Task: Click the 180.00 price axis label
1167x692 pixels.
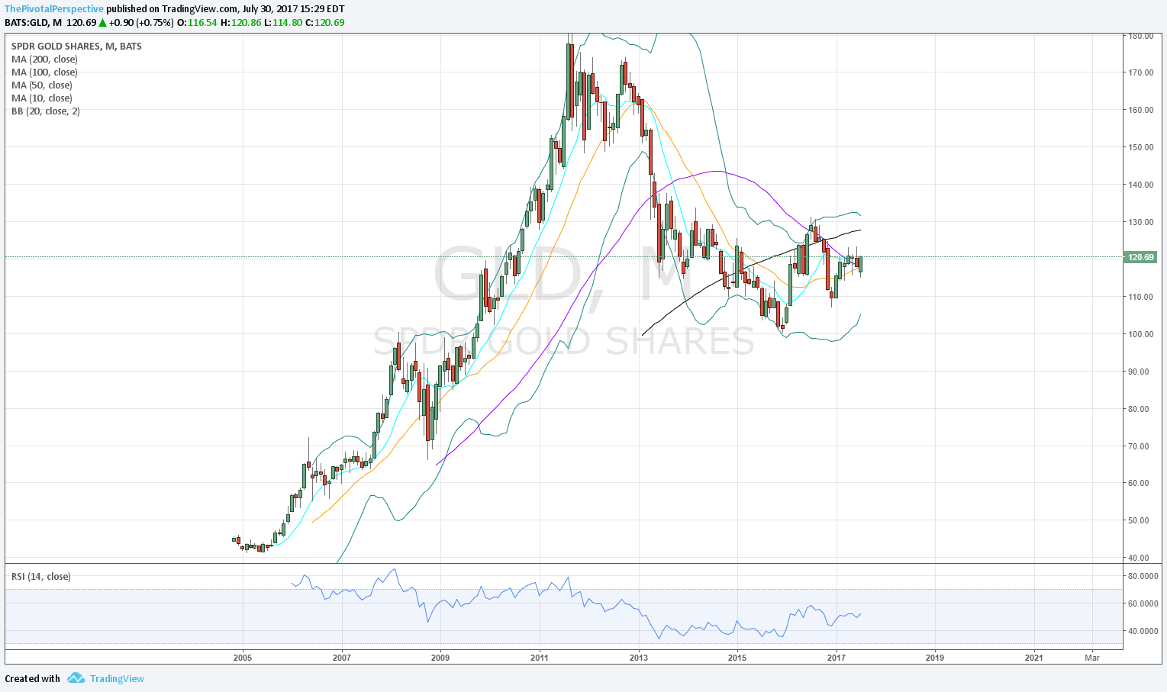Action: (1140, 35)
